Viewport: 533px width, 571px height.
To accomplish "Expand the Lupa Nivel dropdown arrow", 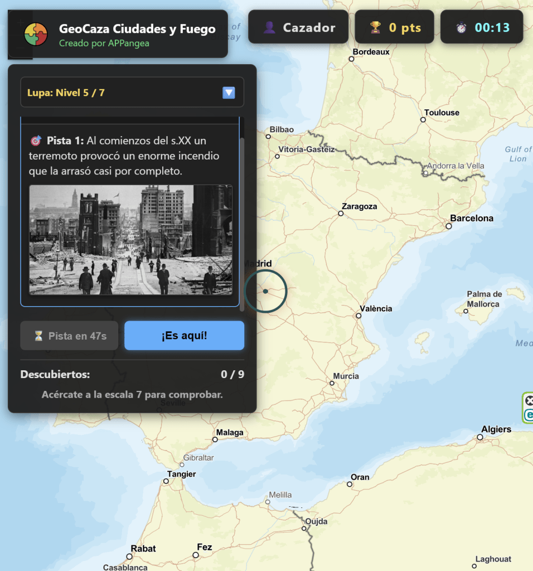I will [229, 93].
